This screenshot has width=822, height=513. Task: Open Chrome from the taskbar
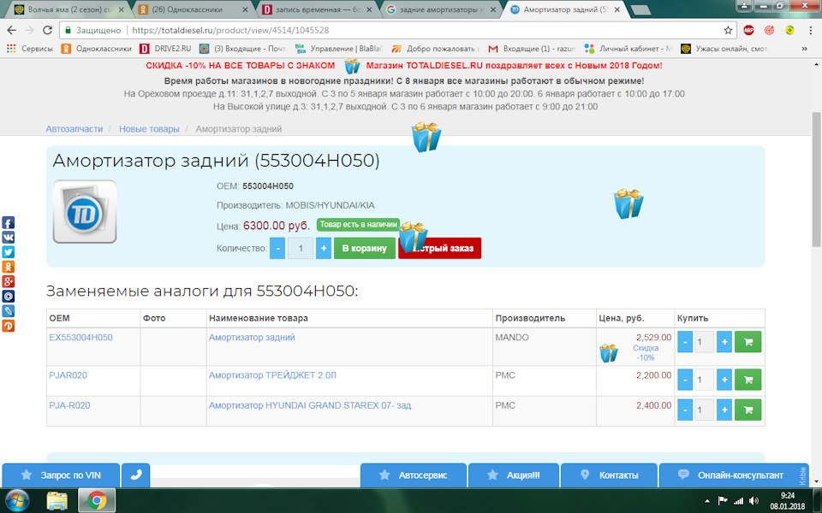(97, 501)
